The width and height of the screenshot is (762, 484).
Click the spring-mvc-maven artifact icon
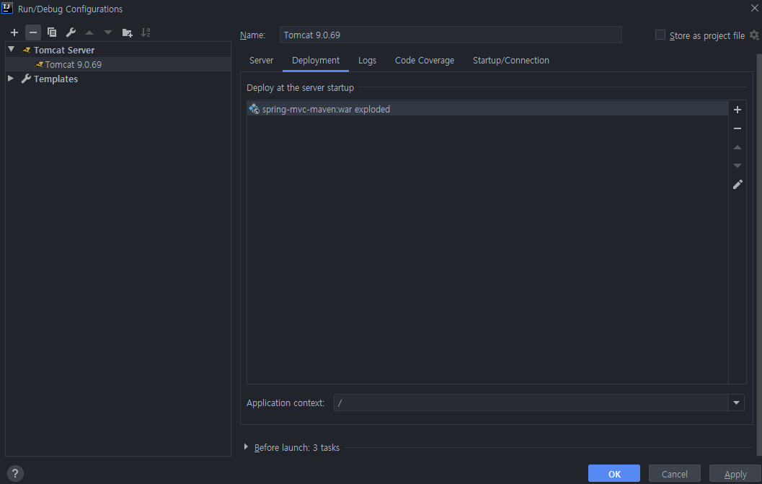254,108
